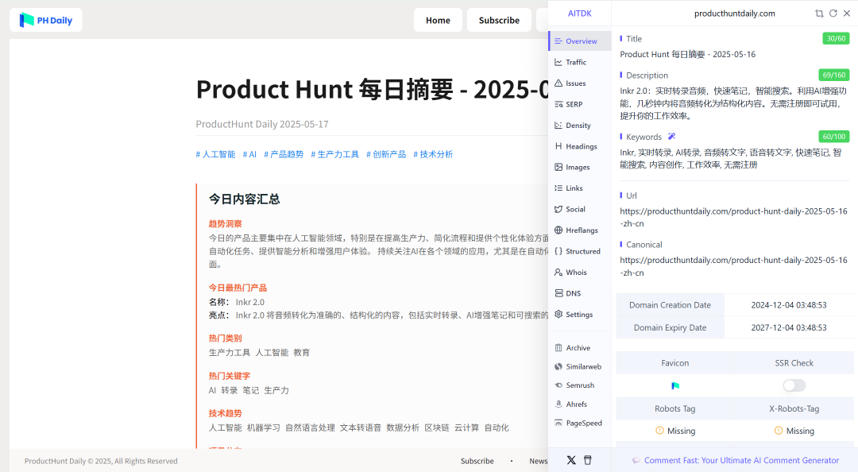Click the Archive icon

(558, 348)
